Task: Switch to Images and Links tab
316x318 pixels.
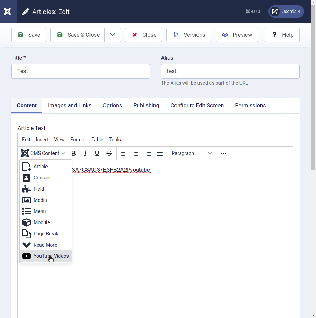Action: point(70,106)
